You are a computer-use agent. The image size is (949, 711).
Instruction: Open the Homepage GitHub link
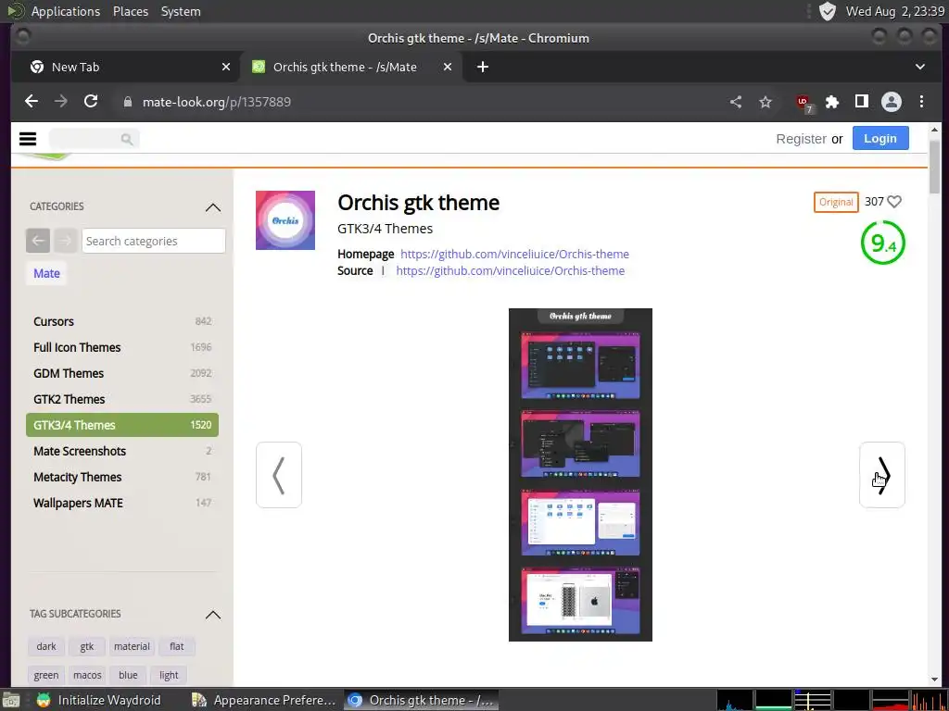click(x=514, y=254)
